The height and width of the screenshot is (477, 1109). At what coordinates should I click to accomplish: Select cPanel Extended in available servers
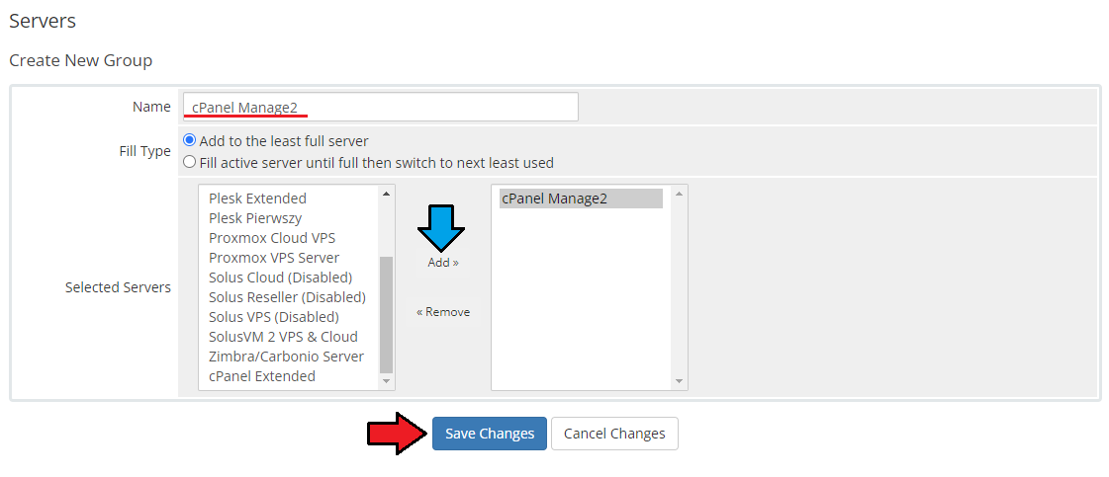tap(262, 376)
